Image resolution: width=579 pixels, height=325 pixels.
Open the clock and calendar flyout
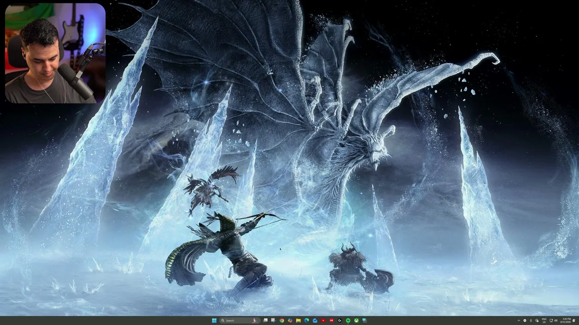[565, 320]
